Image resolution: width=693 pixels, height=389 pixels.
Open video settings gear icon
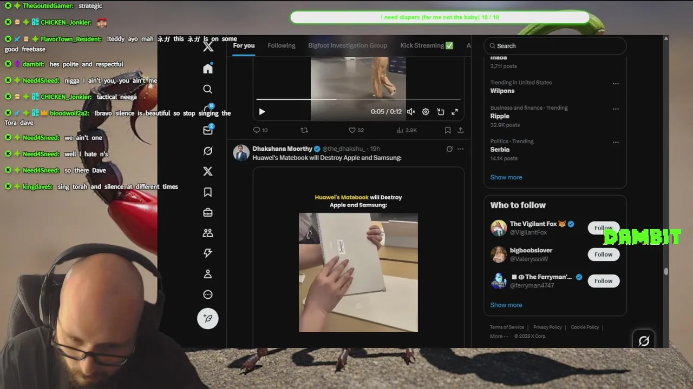coord(426,112)
